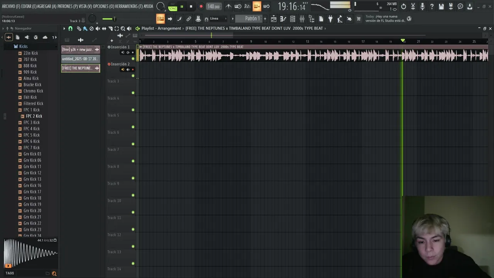494x278 pixels.
Task: Open the Playlist view from toolbar
Action: coord(274,19)
